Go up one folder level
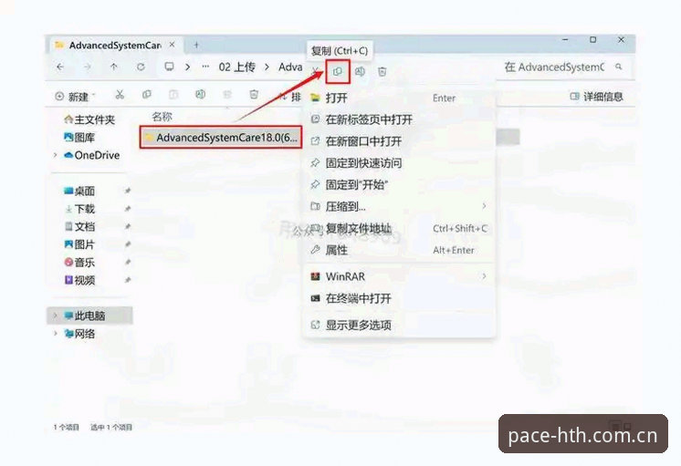This screenshot has height=466, width=681. click(114, 67)
